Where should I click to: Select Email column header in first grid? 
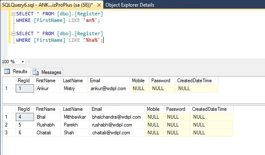(x=109, y=81)
